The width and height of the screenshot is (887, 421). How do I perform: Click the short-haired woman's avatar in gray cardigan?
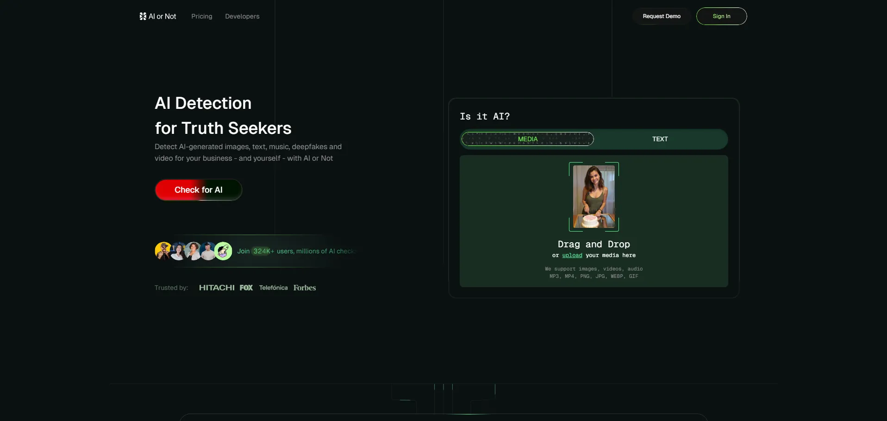coord(193,251)
